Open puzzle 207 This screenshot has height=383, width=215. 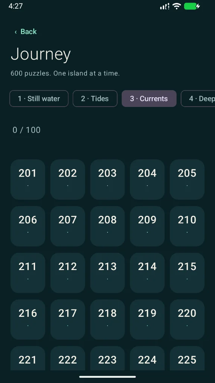68,226
